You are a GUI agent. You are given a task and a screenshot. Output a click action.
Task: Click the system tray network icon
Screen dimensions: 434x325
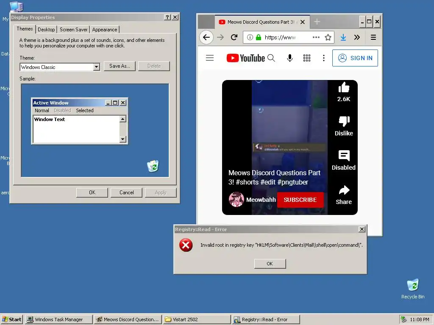point(404,319)
